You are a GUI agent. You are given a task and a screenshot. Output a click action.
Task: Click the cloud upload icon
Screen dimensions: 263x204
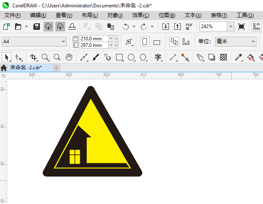(60, 27)
